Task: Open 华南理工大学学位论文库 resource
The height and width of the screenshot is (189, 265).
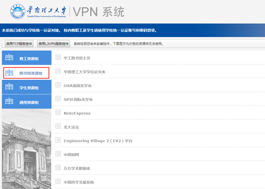Action: tap(85, 72)
